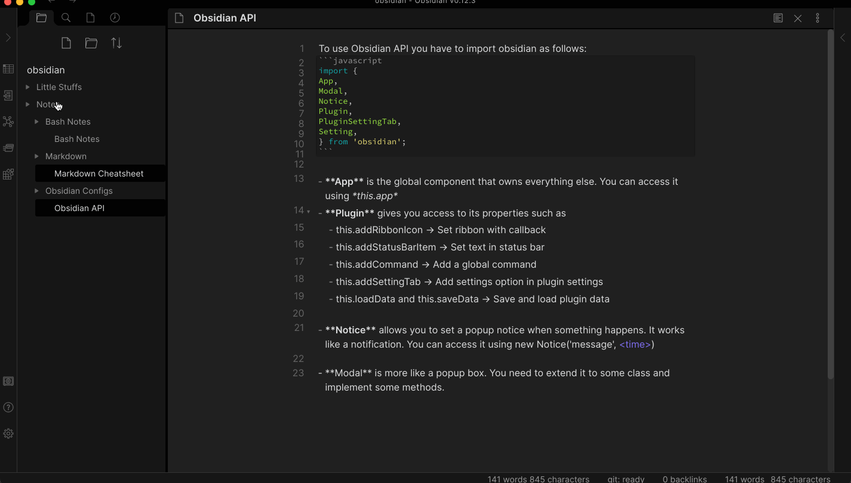Collapse the fold at line 14
851x483 pixels.
tap(309, 210)
